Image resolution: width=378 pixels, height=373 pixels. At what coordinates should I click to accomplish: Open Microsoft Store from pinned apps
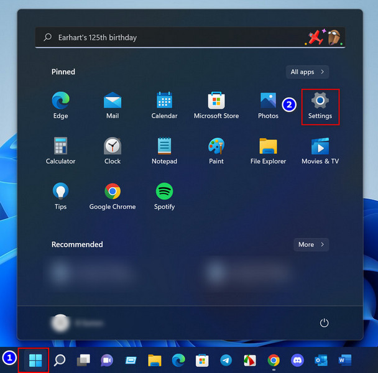pos(216,105)
